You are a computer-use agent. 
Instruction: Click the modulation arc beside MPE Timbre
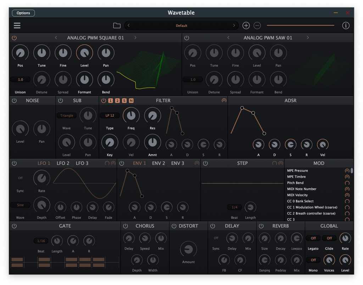pos(347,177)
